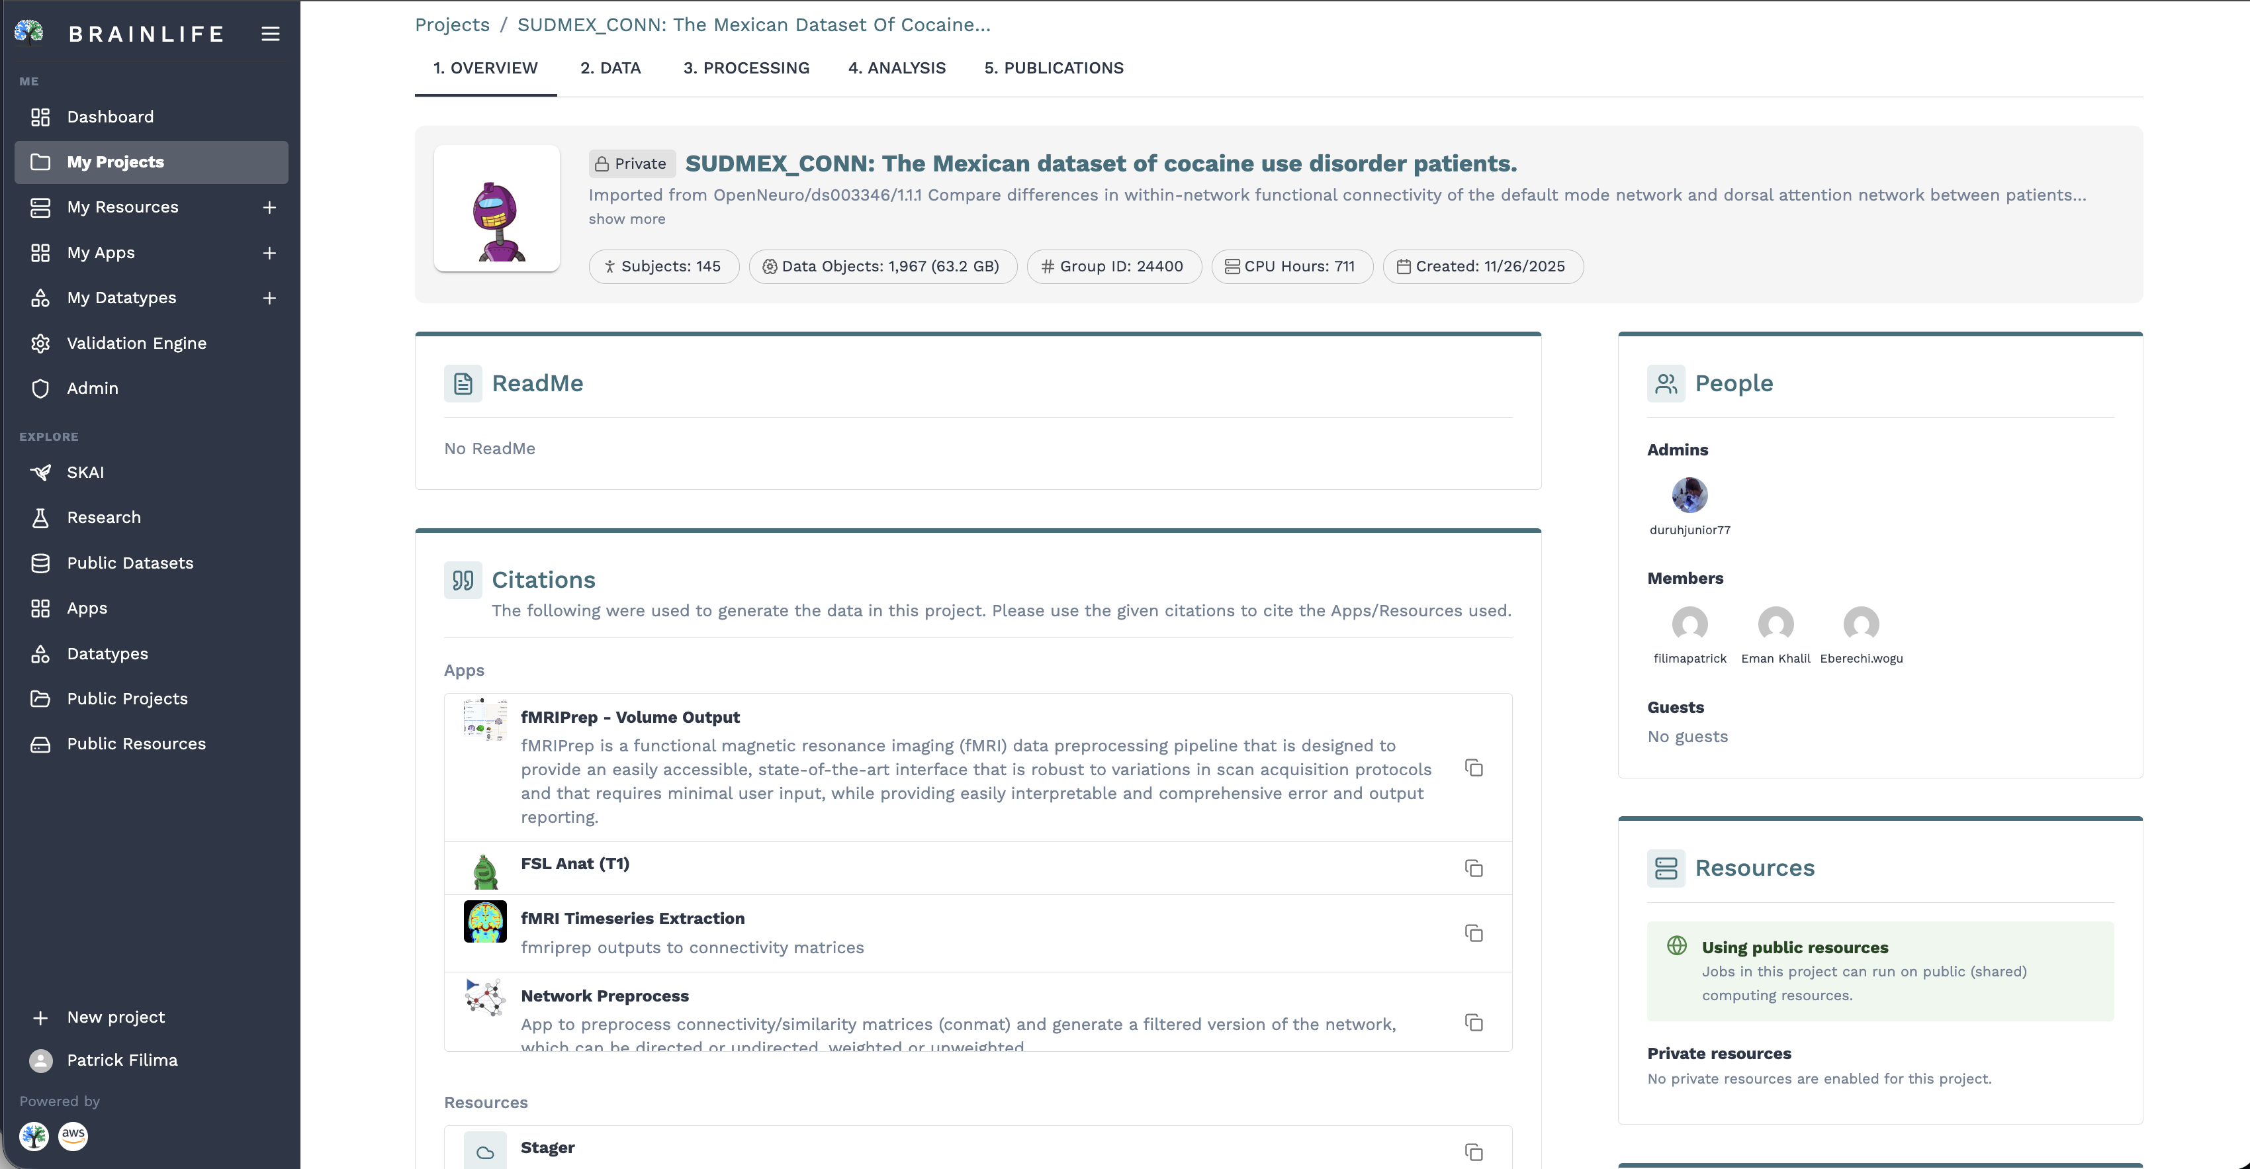Click the FSL Anat green app icon

485,870
